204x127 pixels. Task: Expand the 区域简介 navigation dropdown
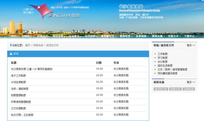click(28, 36)
